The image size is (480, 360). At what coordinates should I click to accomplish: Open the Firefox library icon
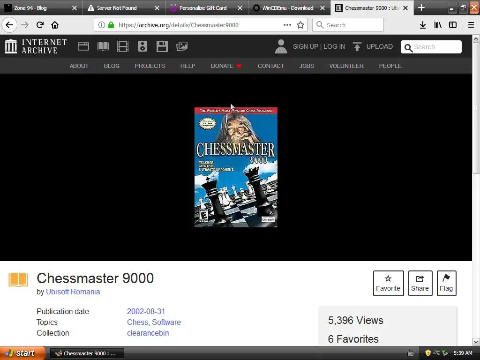point(438,25)
